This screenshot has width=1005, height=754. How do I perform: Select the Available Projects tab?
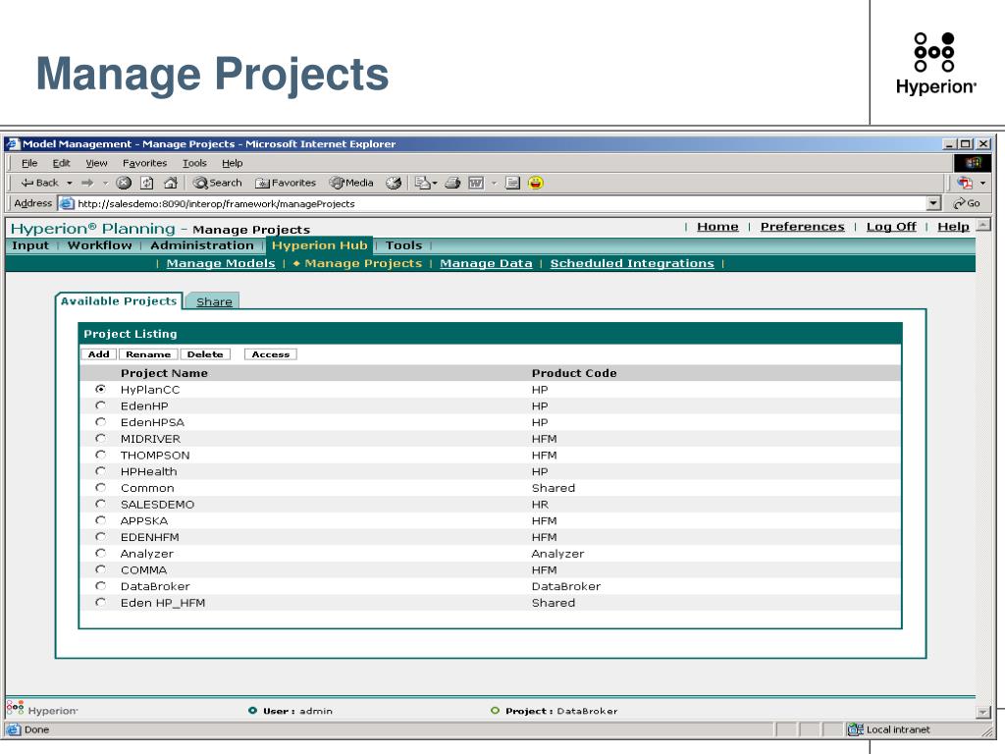click(x=119, y=300)
